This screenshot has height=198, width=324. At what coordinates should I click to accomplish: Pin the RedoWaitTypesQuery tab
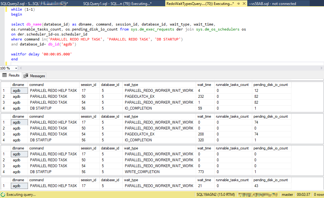click(x=238, y=4)
